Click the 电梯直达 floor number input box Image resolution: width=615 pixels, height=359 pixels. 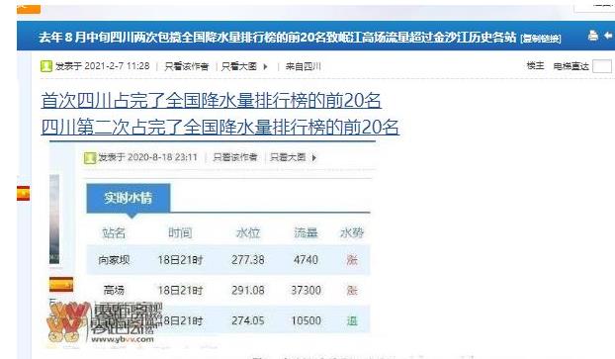click(x=602, y=66)
